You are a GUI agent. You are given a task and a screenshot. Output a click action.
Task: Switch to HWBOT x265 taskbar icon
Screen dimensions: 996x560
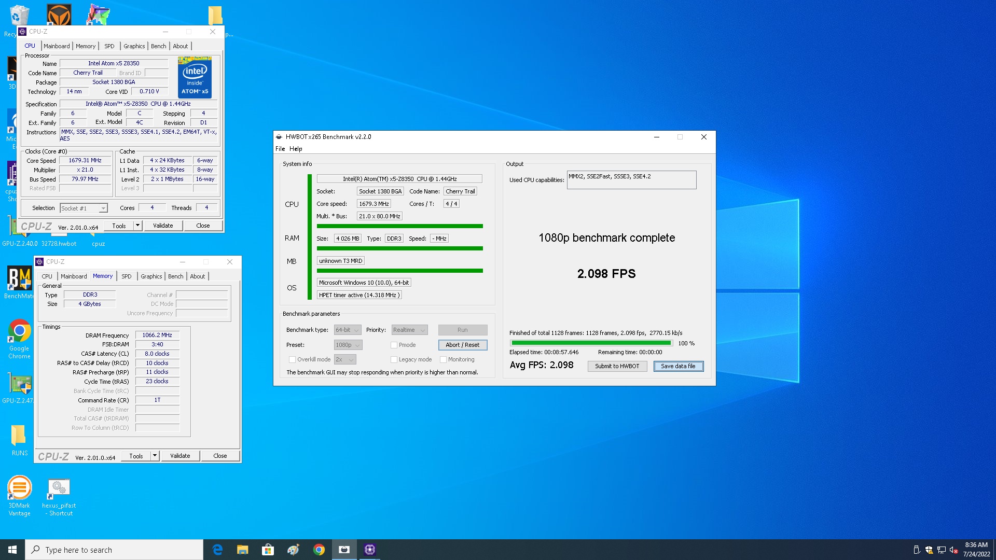[344, 550]
